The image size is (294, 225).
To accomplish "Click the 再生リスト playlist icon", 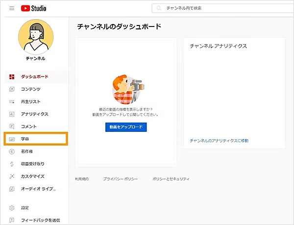I will (x=12, y=102).
